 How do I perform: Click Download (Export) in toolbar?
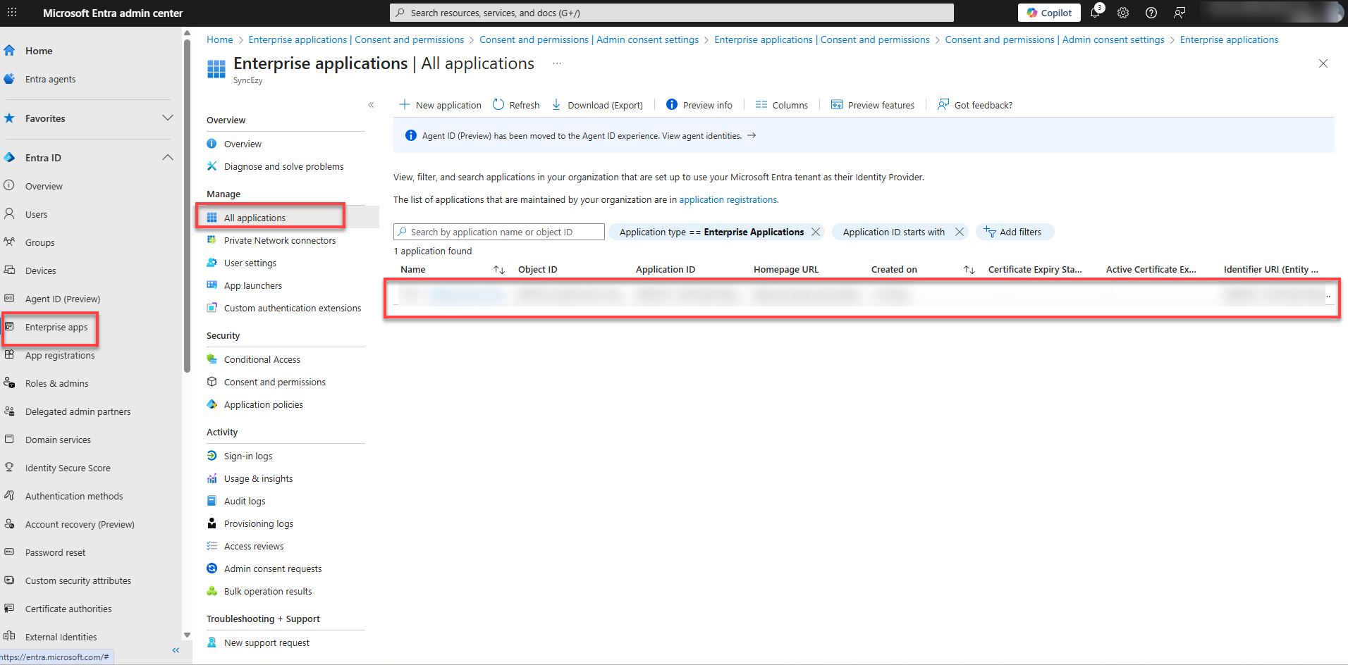[x=597, y=105]
